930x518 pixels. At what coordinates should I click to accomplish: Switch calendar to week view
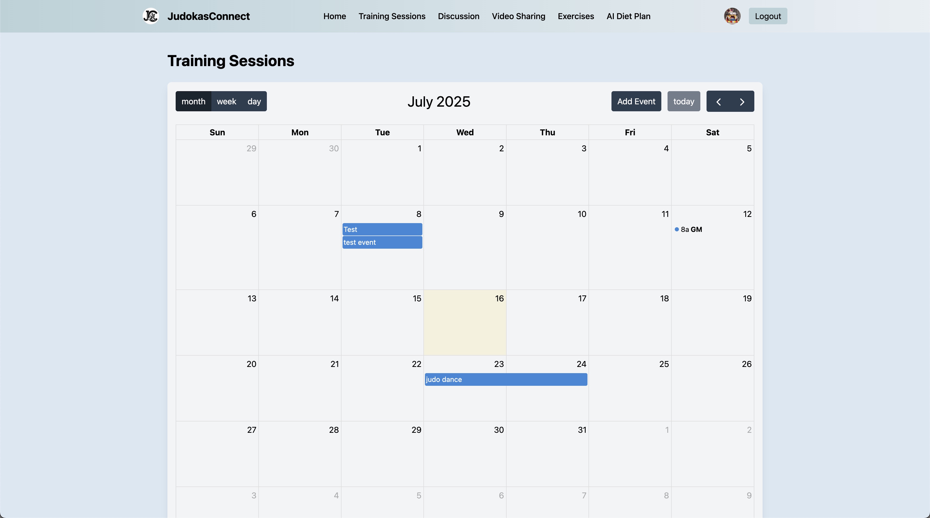tap(226, 101)
